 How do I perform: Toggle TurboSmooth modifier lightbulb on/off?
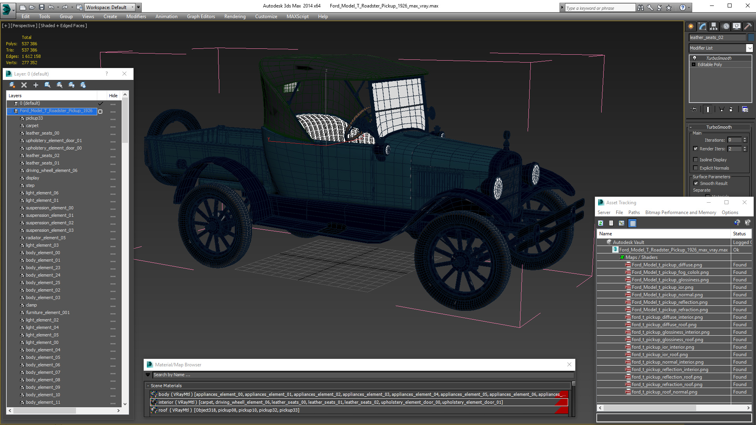click(x=695, y=58)
